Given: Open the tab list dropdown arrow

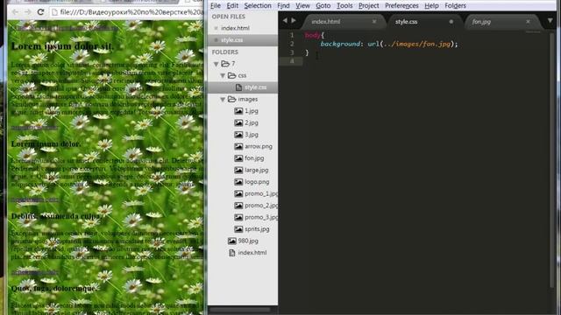Looking at the screenshot, I should (550, 21).
